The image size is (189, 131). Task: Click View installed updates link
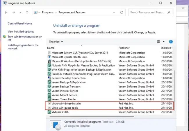(x=21, y=31)
